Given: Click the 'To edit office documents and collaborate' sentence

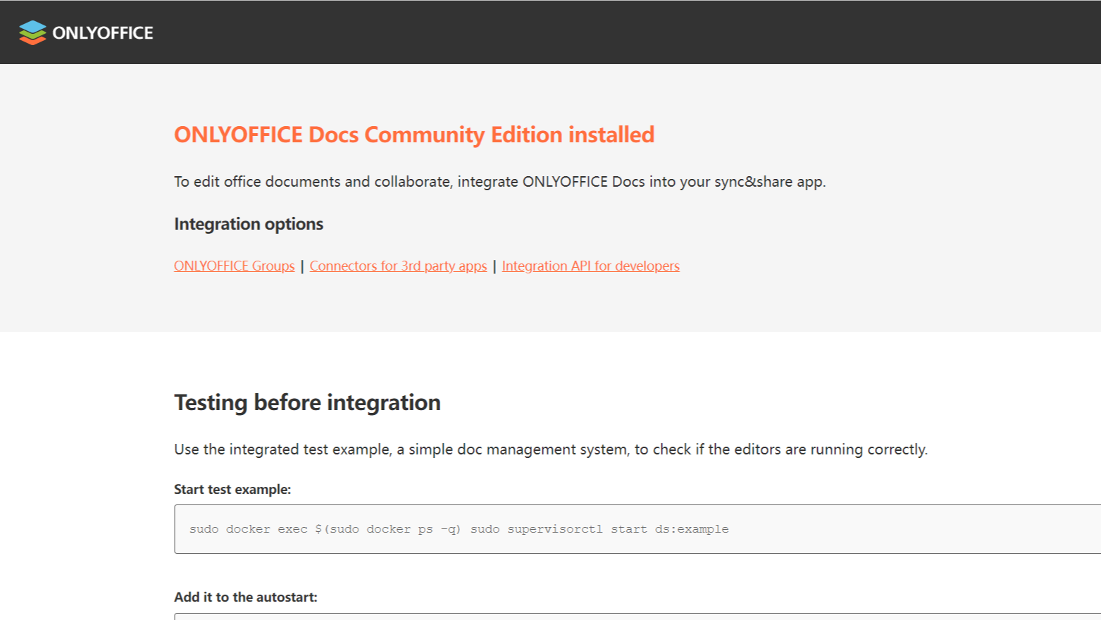Looking at the screenshot, I should 499,182.
